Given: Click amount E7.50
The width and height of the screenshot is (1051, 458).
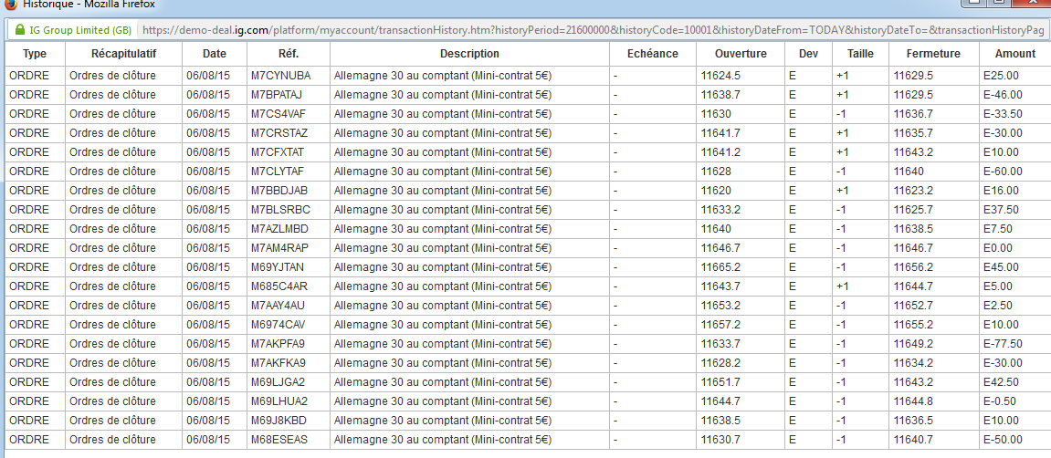Looking at the screenshot, I should tap(998, 229).
